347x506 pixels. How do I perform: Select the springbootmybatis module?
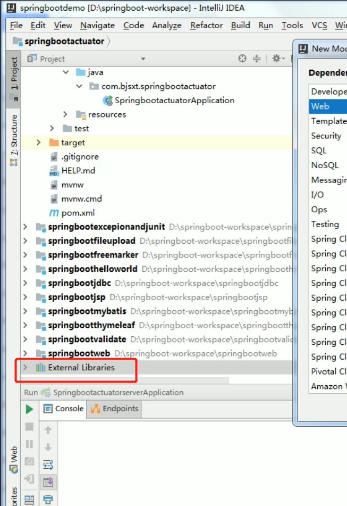pos(87,311)
